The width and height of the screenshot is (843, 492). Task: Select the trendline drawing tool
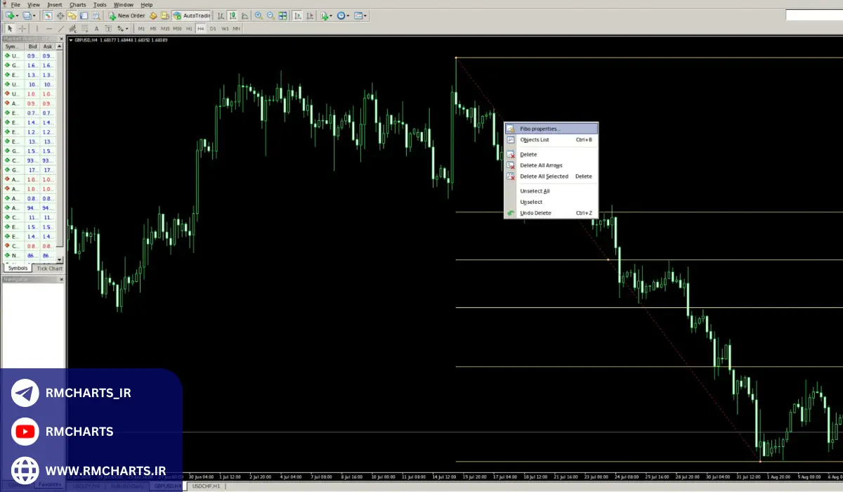[60, 29]
